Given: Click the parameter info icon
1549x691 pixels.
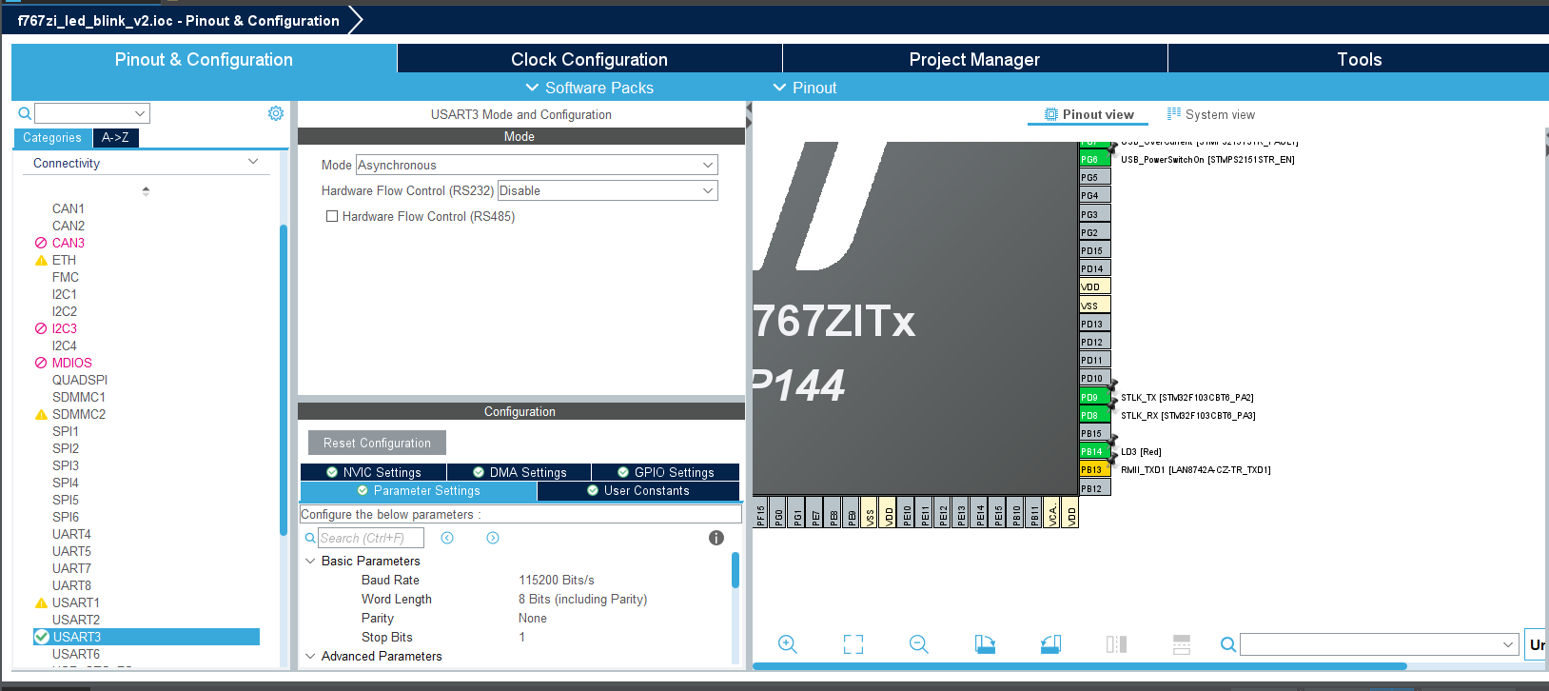Looking at the screenshot, I should pos(716,538).
